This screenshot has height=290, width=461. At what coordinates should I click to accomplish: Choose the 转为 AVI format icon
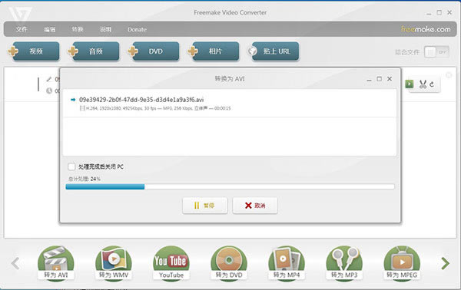[56, 263]
